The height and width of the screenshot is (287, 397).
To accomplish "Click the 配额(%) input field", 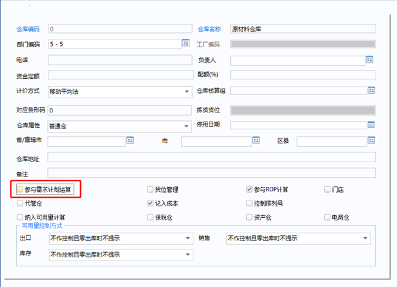I will pyautogui.click(x=303, y=75).
